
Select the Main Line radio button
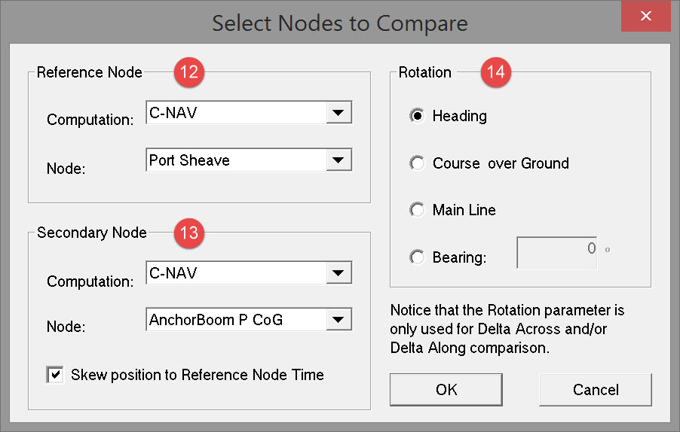pyautogui.click(x=417, y=211)
